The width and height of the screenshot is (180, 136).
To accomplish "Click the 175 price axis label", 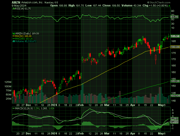I will pyautogui.click(x=173, y=53).
